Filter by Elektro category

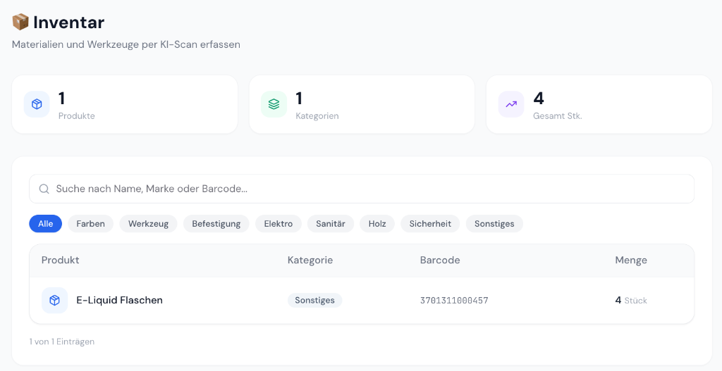pyautogui.click(x=278, y=224)
